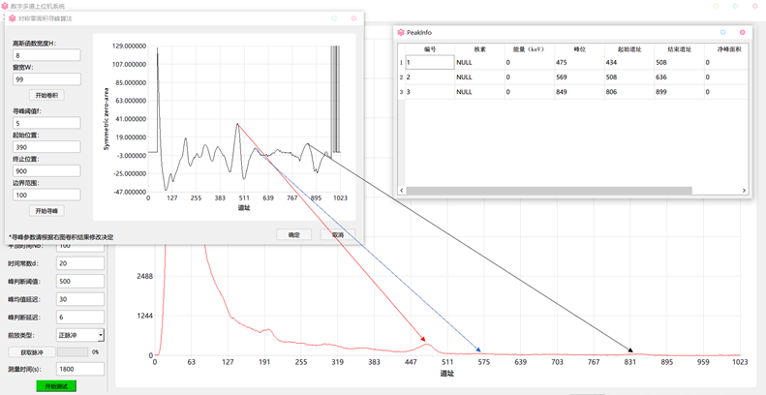Click the PeakInfo window flower logo icon
The height and width of the screenshot is (395, 766).
coord(401,33)
